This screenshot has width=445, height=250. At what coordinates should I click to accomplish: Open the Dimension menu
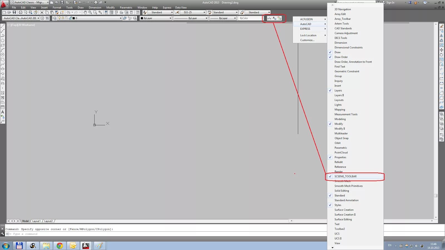pyautogui.click(x=95, y=7)
